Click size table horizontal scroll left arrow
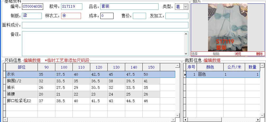This screenshot has height=122, width=266. (5, 120)
